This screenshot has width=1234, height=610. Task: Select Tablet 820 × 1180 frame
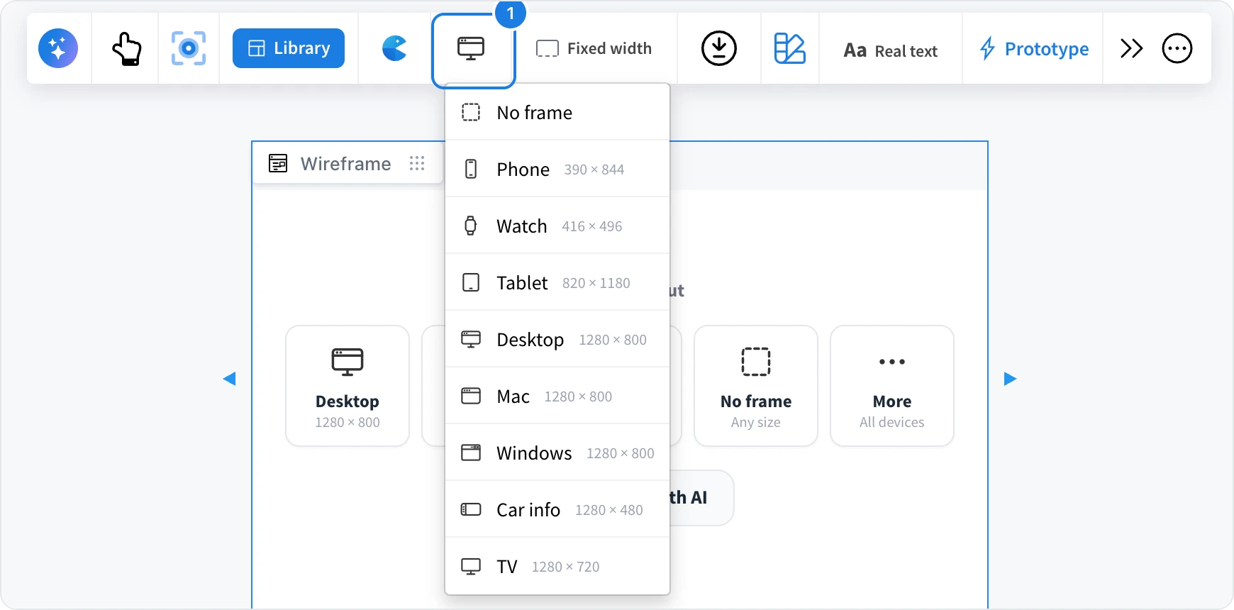[x=557, y=282]
